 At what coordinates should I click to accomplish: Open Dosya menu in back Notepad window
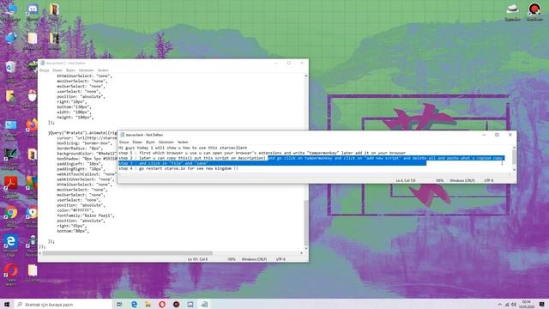(x=44, y=70)
